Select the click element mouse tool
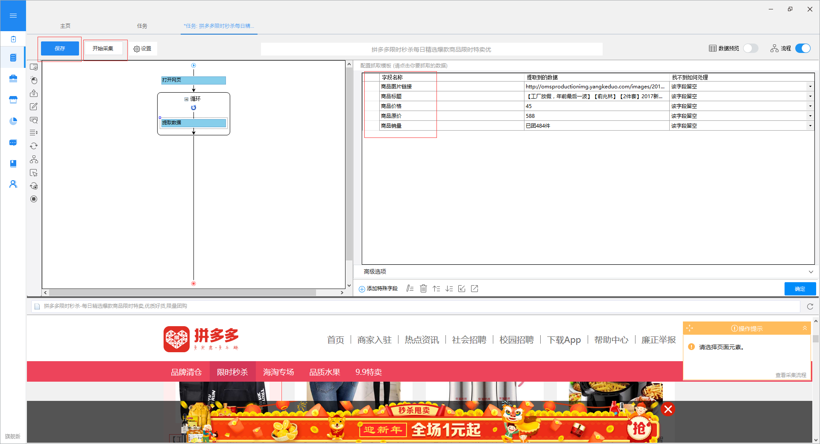820x444 pixels. pos(34,80)
